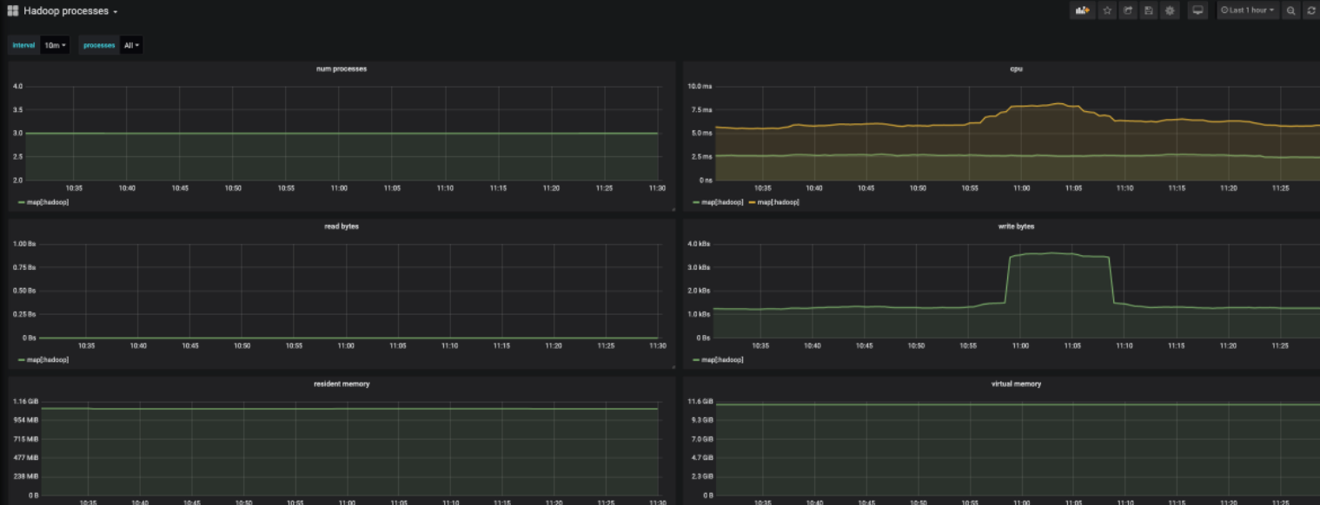Refresh the dashboard
The image size is (1320, 505).
1311,10
